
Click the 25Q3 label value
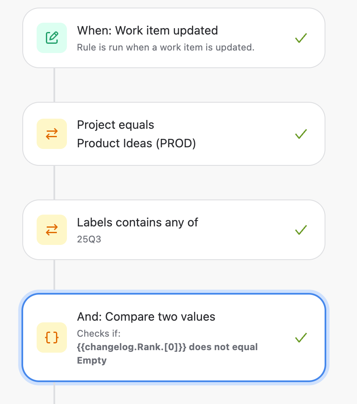coord(89,239)
